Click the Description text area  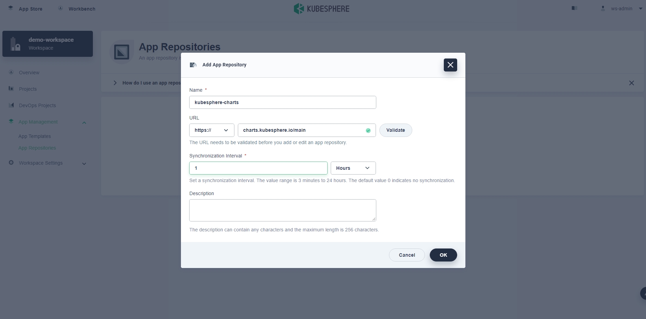[282, 210]
